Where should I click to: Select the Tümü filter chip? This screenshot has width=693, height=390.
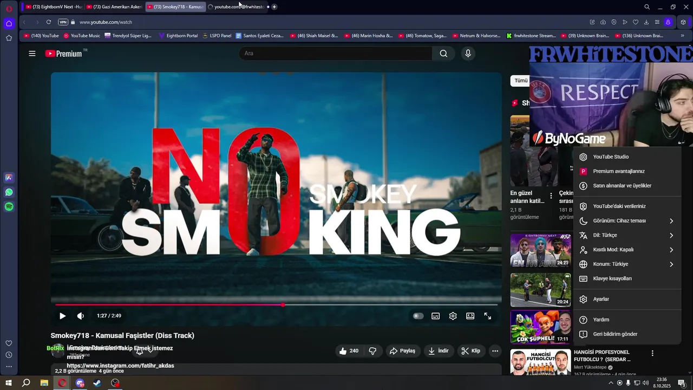520,81
